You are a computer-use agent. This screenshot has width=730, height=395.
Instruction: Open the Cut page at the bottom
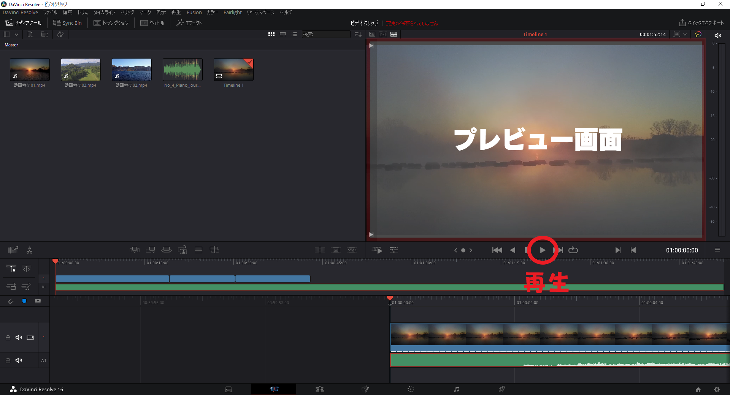coord(274,389)
